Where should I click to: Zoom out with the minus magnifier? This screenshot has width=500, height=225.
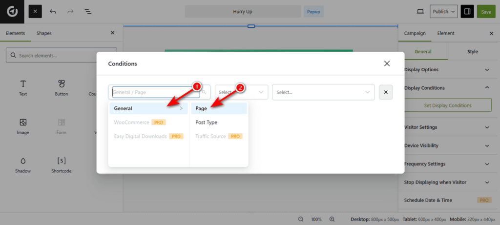coord(301,219)
